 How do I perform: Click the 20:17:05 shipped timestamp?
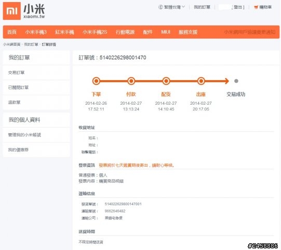201,109
